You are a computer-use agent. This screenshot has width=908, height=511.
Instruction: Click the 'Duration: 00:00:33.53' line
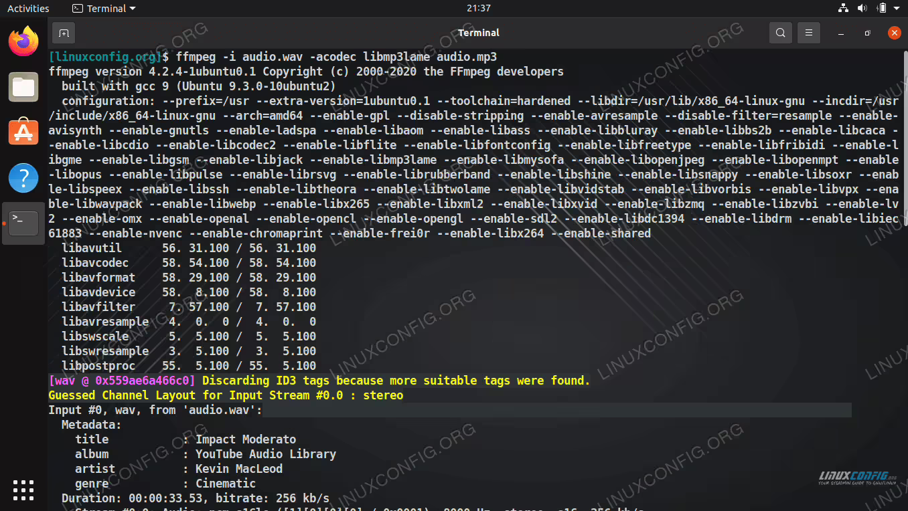pos(196,498)
